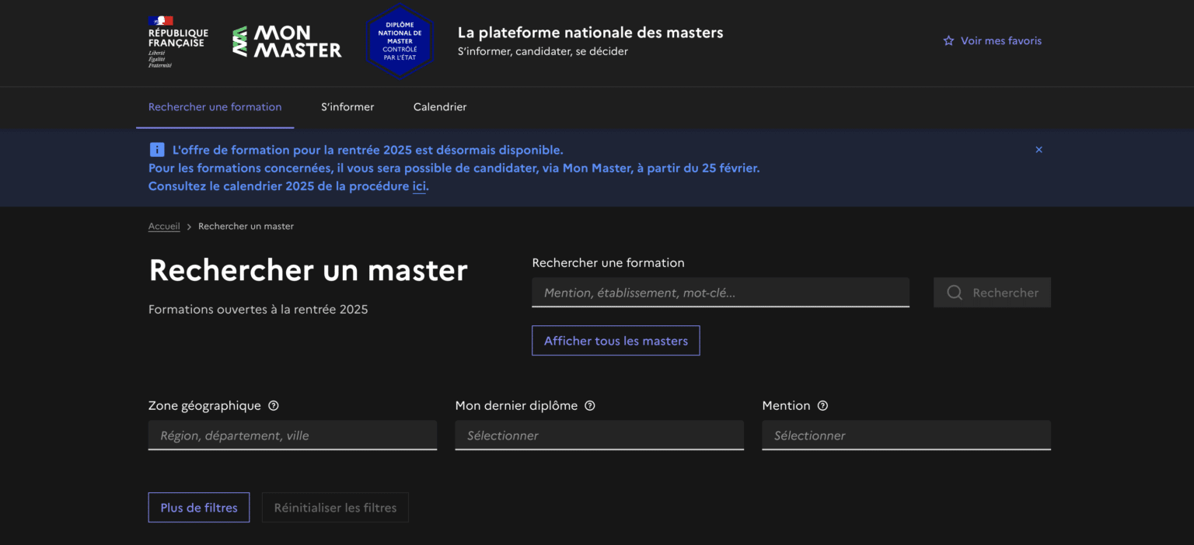Click the République Française logo

[x=178, y=39]
